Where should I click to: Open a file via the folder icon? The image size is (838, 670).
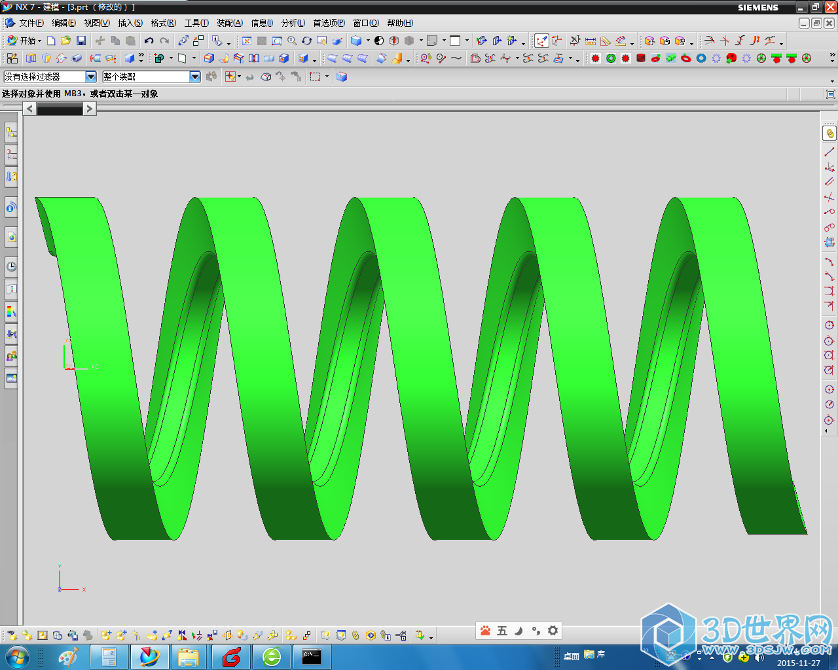tap(65, 41)
